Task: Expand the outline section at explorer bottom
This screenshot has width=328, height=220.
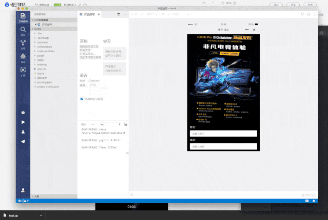Action: coord(54,196)
